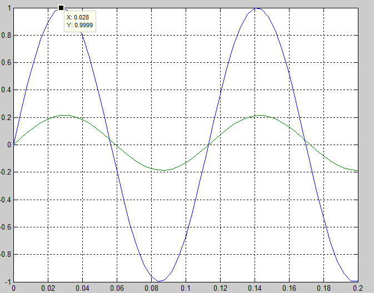
Task: Click the x-axis tick label 0.12
Action: (221, 288)
